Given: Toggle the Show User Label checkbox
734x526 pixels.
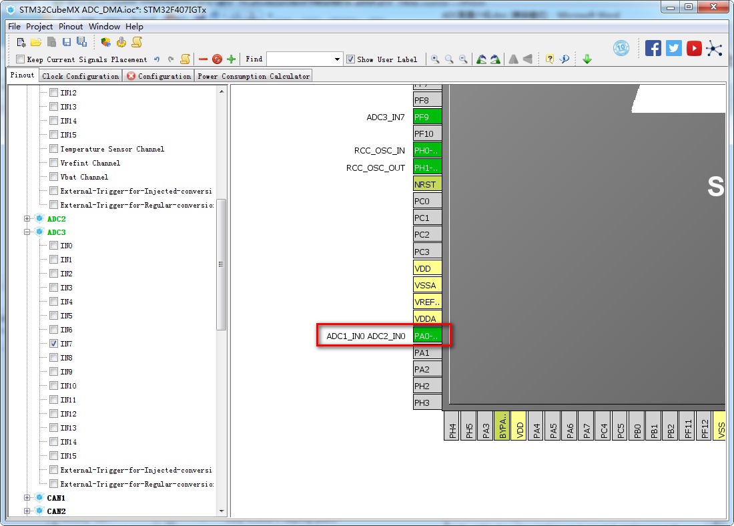Looking at the screenshot, I should coord(350,59).
